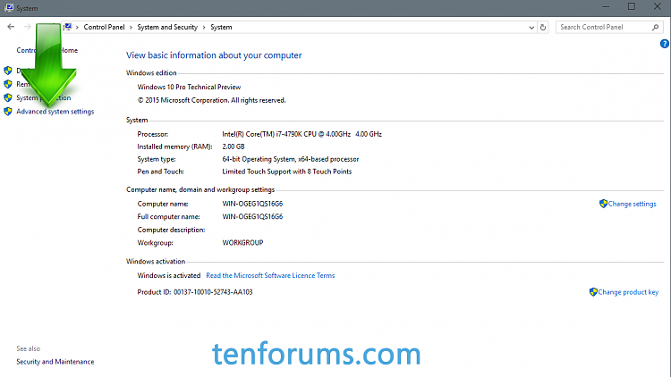Expand chevron before Control Panel breadcrumb

[x=77, y=28]
